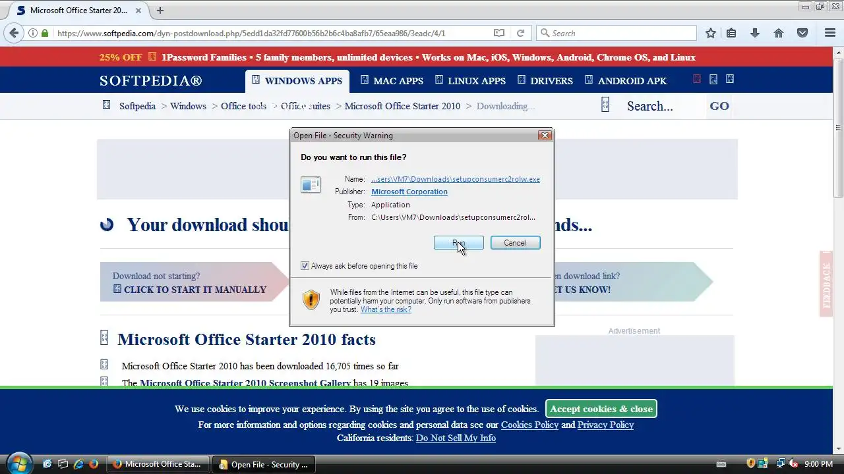Click the Softpedia breadcrumb link

point(137,106)
